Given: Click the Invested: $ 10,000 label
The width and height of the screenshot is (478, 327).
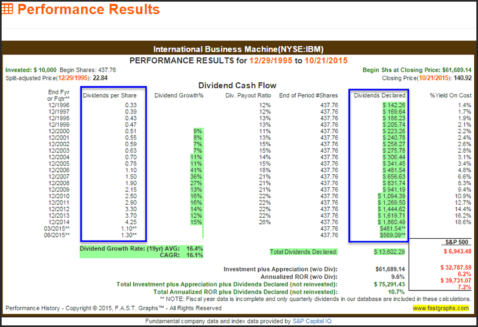Looking at the screenshot, I should pyautogui.click(x=31, y=70).
